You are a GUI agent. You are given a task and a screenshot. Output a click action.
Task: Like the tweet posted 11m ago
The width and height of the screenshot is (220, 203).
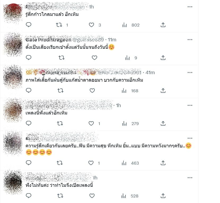point(95,58)
